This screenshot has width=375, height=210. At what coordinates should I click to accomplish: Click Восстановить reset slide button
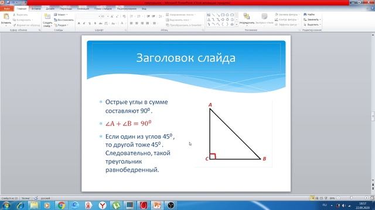[x=64, y=20]
